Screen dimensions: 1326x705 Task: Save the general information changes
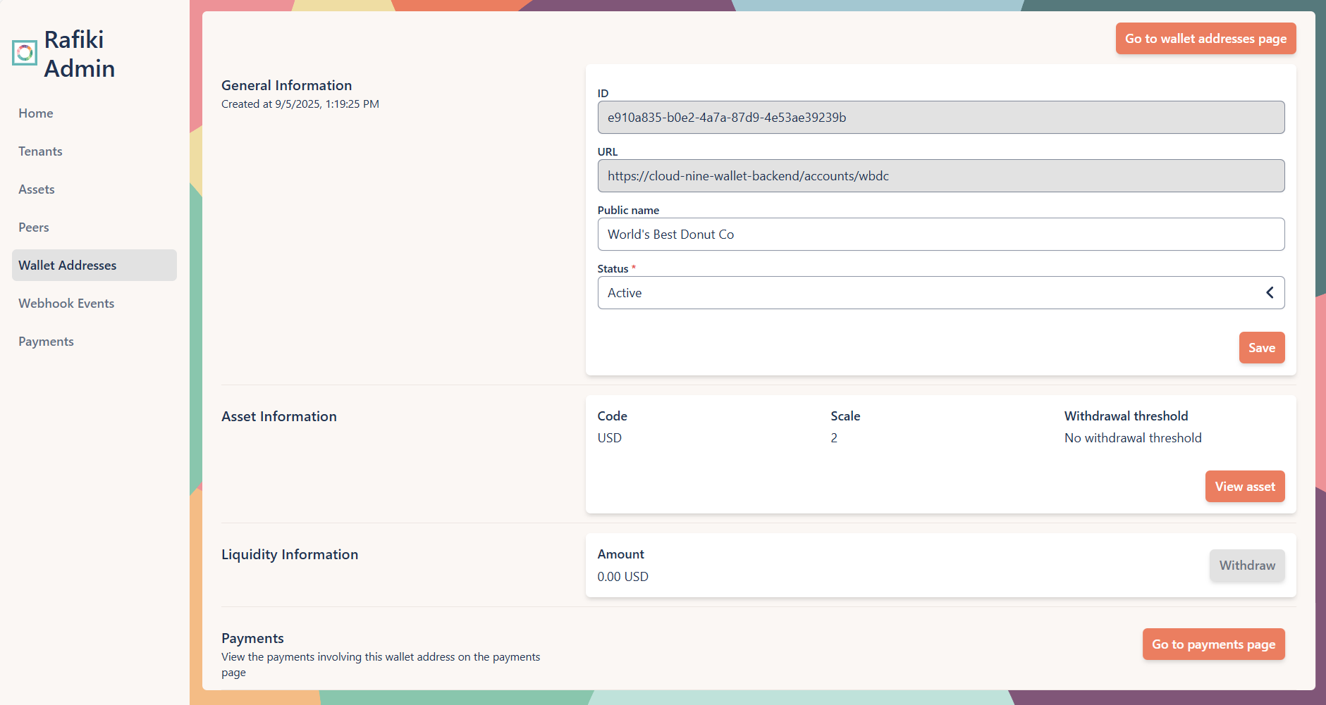(x=1261, y=347)
